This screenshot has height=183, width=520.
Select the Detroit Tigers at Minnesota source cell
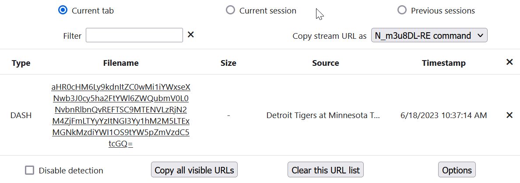point(323,115)
